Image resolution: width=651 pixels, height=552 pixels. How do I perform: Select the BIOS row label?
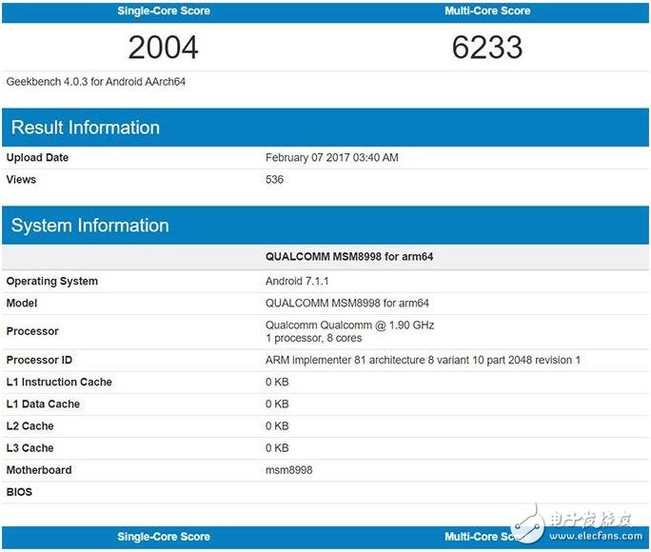pos(19,492)
